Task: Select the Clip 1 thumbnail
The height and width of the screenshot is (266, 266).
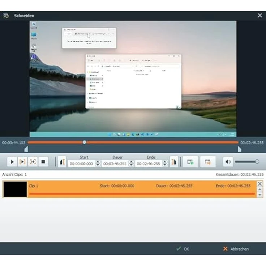Action: coord(15,189)
